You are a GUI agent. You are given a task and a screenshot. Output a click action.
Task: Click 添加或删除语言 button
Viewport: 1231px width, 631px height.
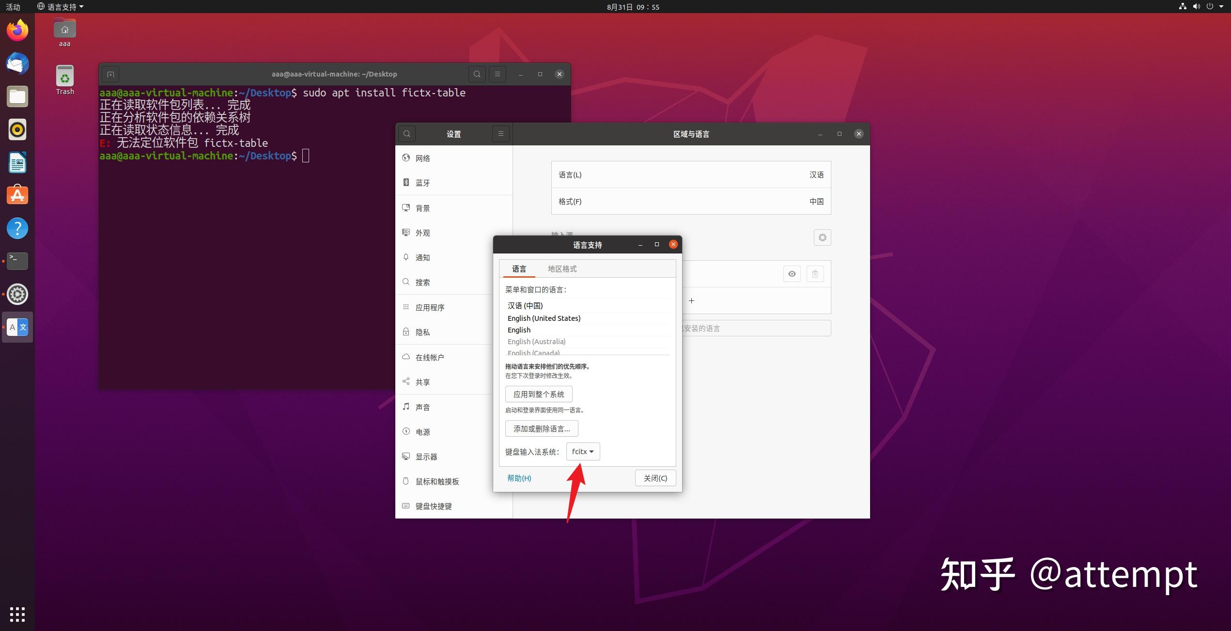(x=540, y=428)
